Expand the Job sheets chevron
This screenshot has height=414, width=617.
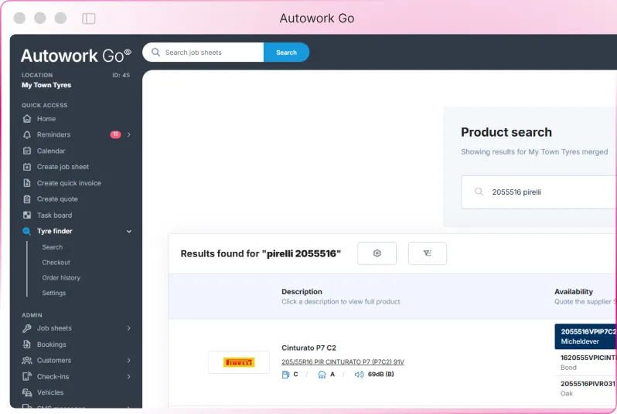(x=128, y=328)
